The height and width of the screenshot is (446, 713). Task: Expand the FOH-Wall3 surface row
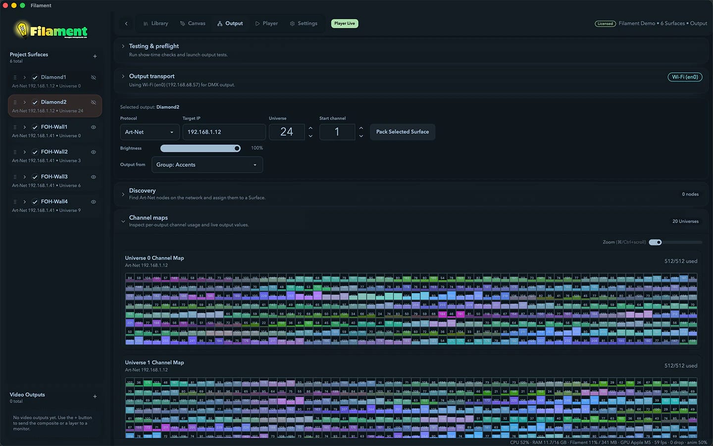point(24,177)
